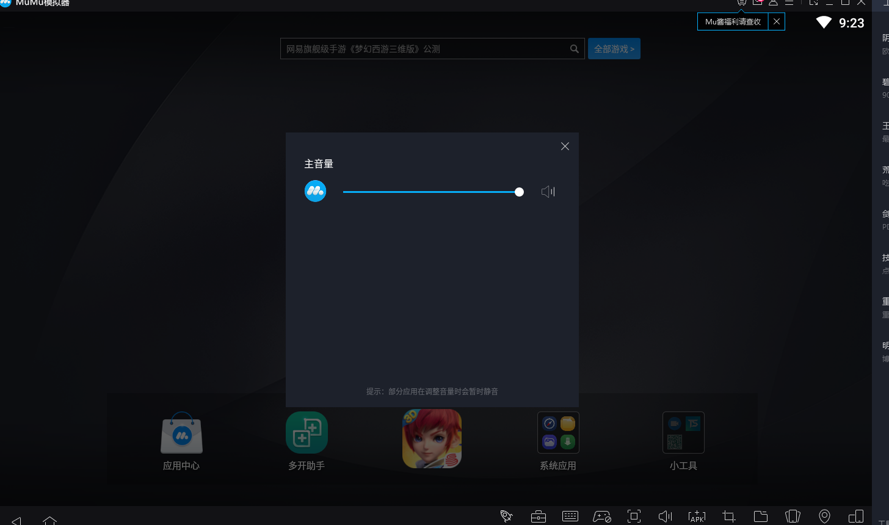
Task: Dismiss the Mu酱福利 tooltip with X
Action: click(777, 21)
